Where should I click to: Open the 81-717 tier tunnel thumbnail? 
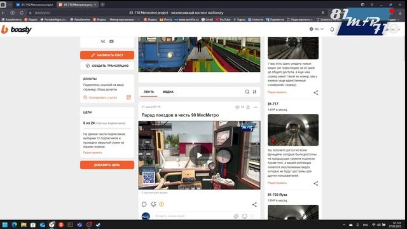point(293,130)
